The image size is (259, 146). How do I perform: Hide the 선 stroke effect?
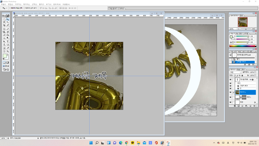pyautogui.click(x=230, y=88)
